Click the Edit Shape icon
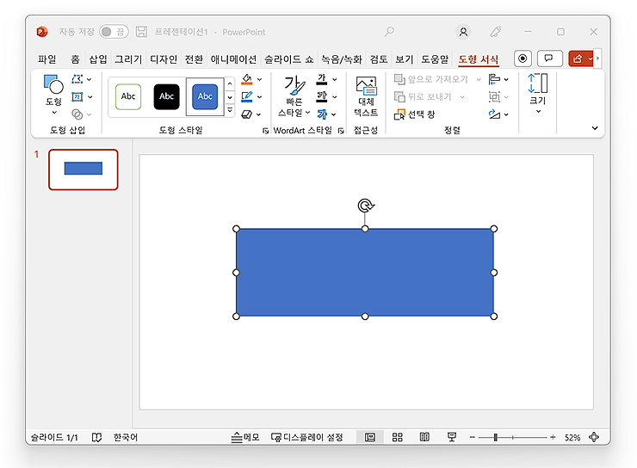This screenshot has height=468, width=637. pyautogui.click(x=77, y=79)
